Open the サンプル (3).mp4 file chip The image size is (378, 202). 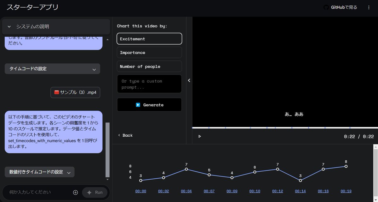point(75,92)
